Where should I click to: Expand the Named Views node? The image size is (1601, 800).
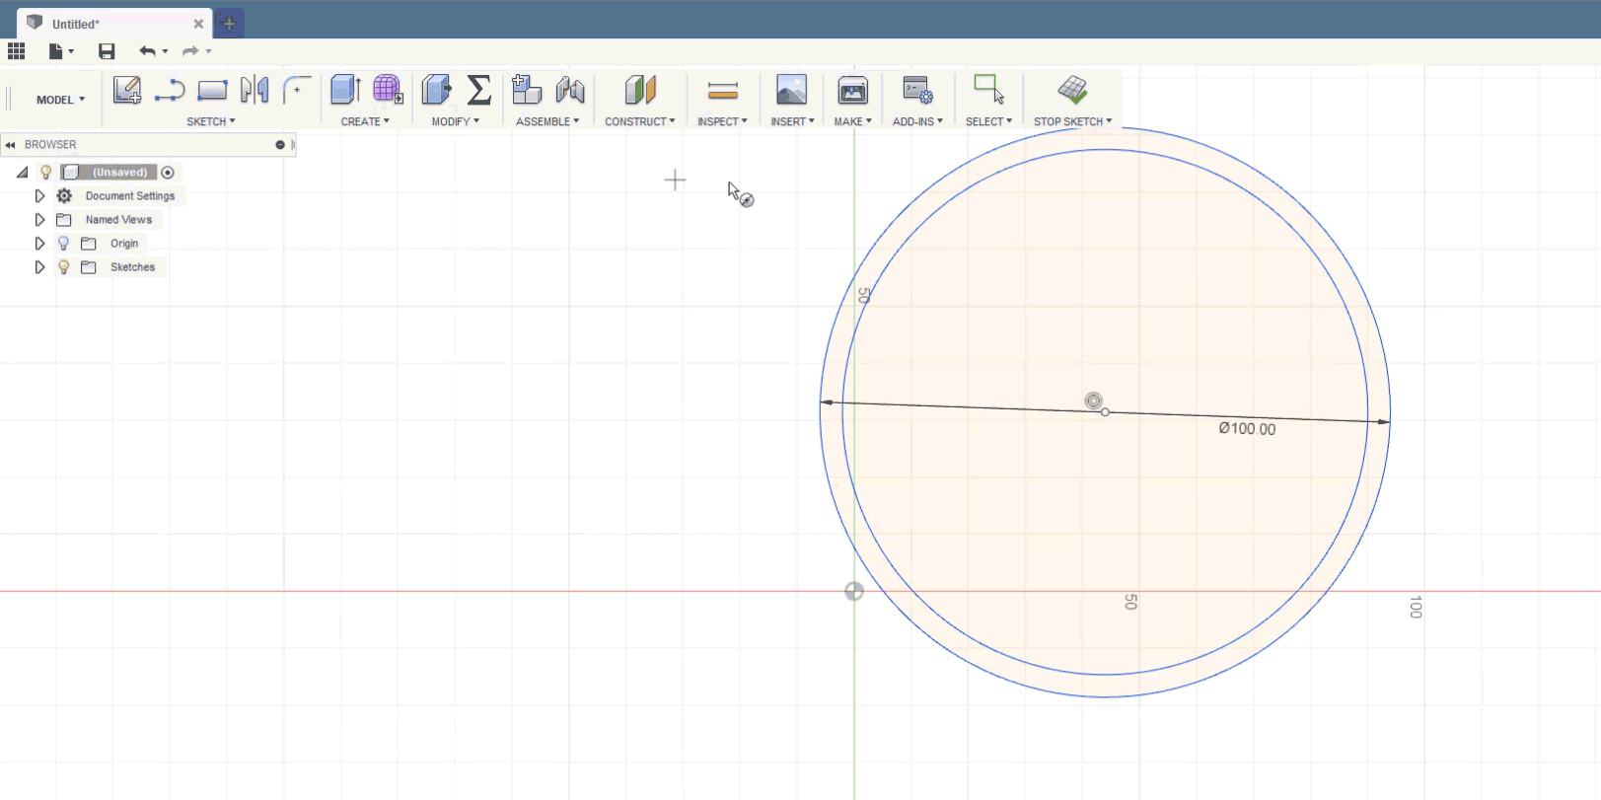pos(39,220)
